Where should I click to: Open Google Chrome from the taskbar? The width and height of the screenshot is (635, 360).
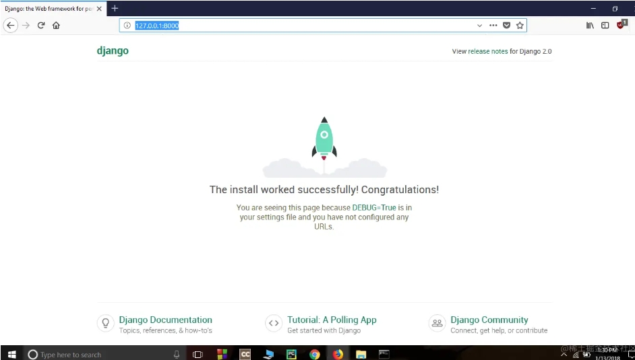[314, 355]
